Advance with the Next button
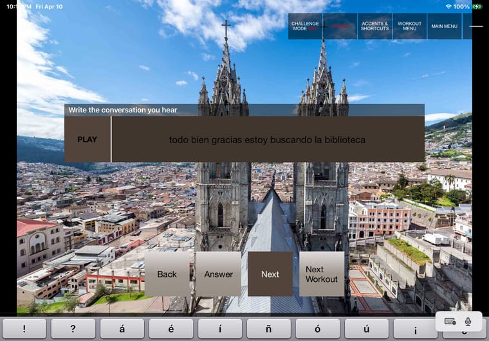 (x=270, y=274)
